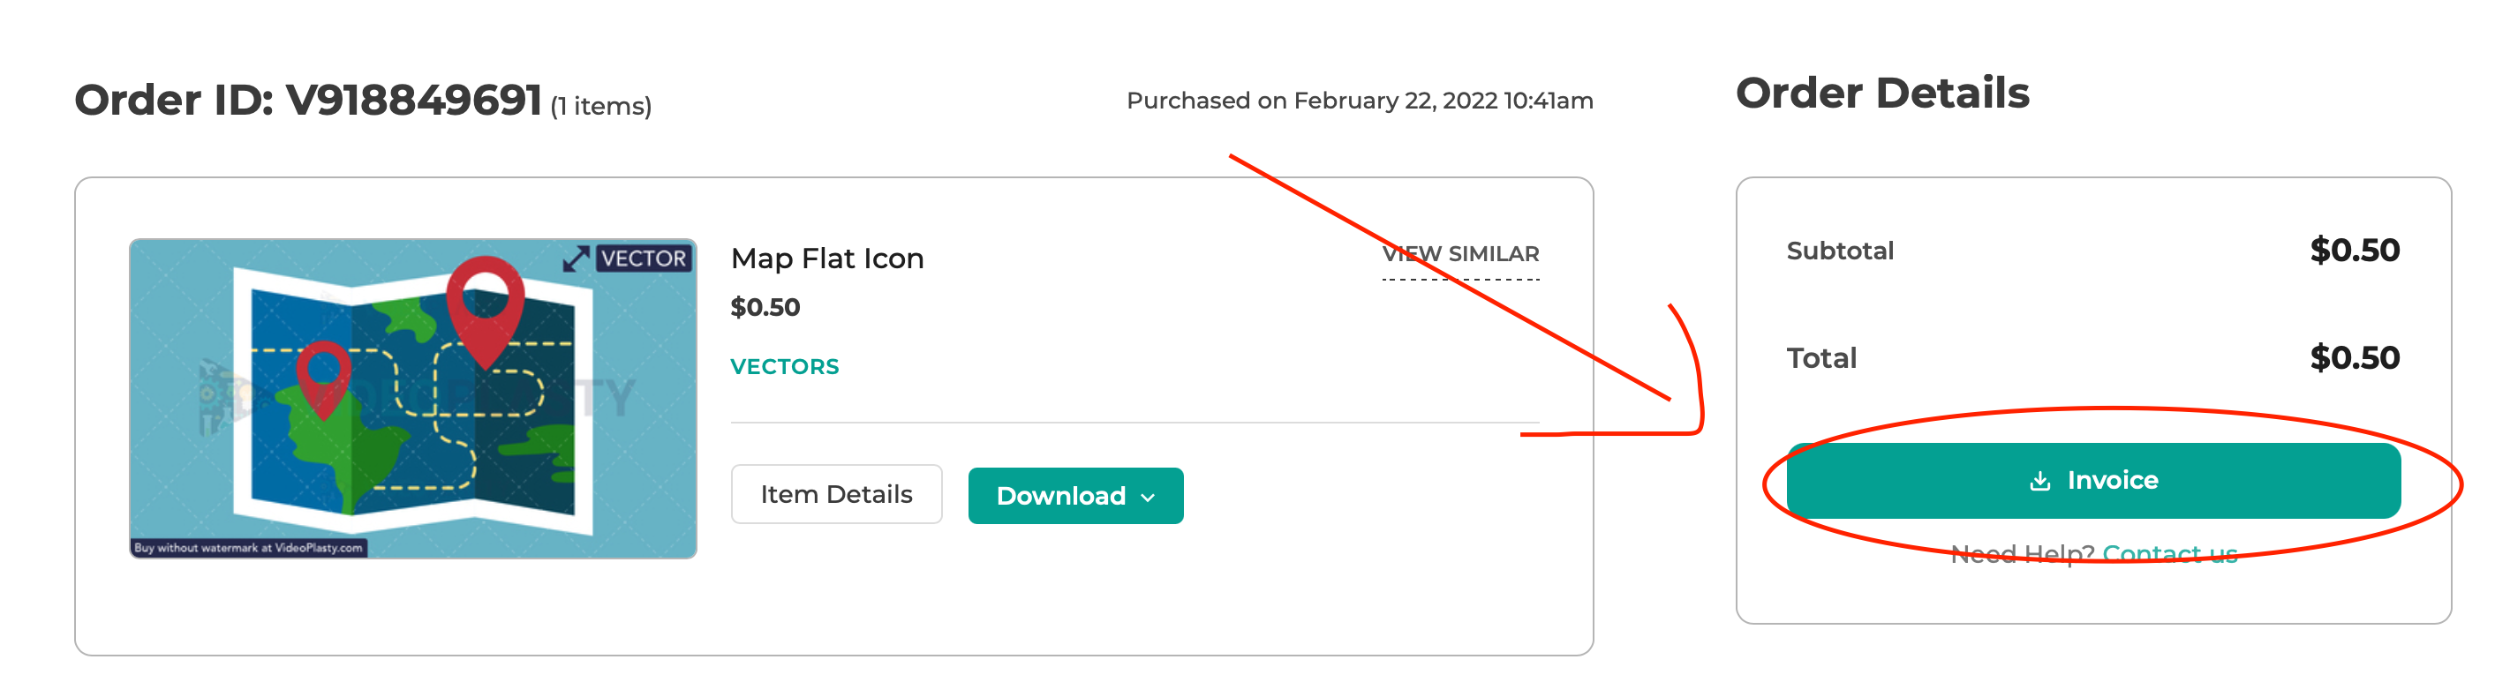Follow the VIEW SIMILAR link

tap(1459, 255)
